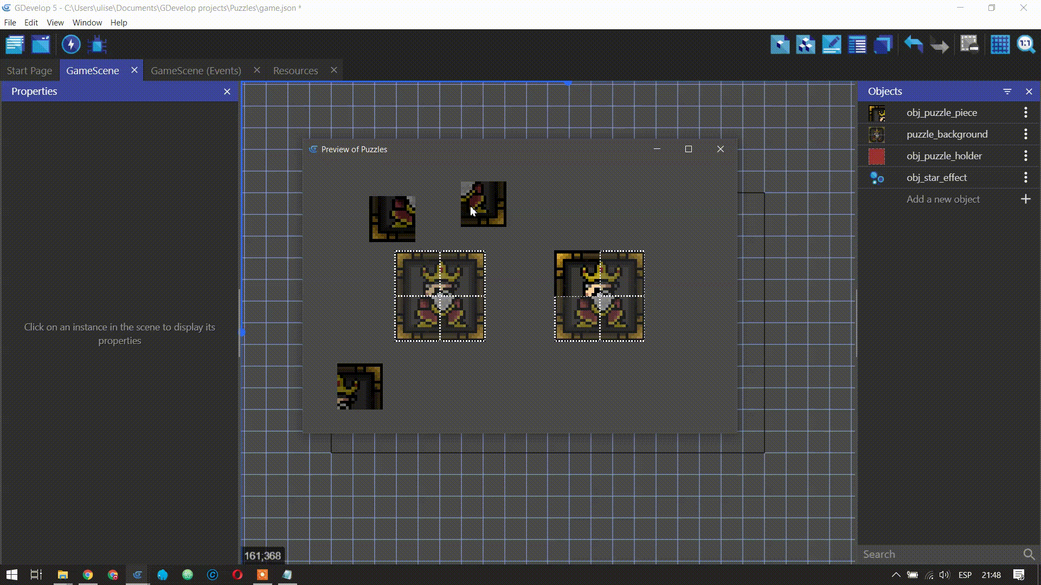Screen dimensions: 1041x585
Task: Launch preview with the lightning icon
Action: pos(71,44)
